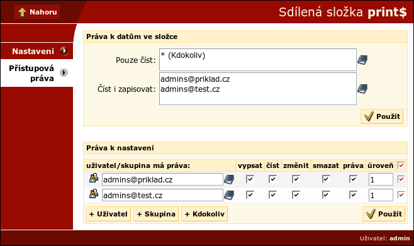Click Použít in Práva k nastavení section
414x246 pixels.
point(384,214)
